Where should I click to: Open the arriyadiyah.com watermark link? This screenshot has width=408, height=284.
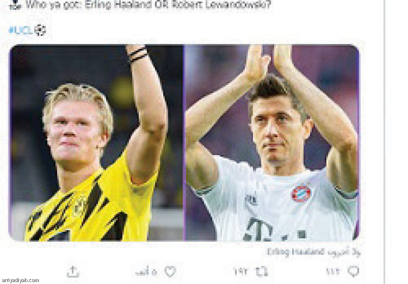tap(20, 280)
